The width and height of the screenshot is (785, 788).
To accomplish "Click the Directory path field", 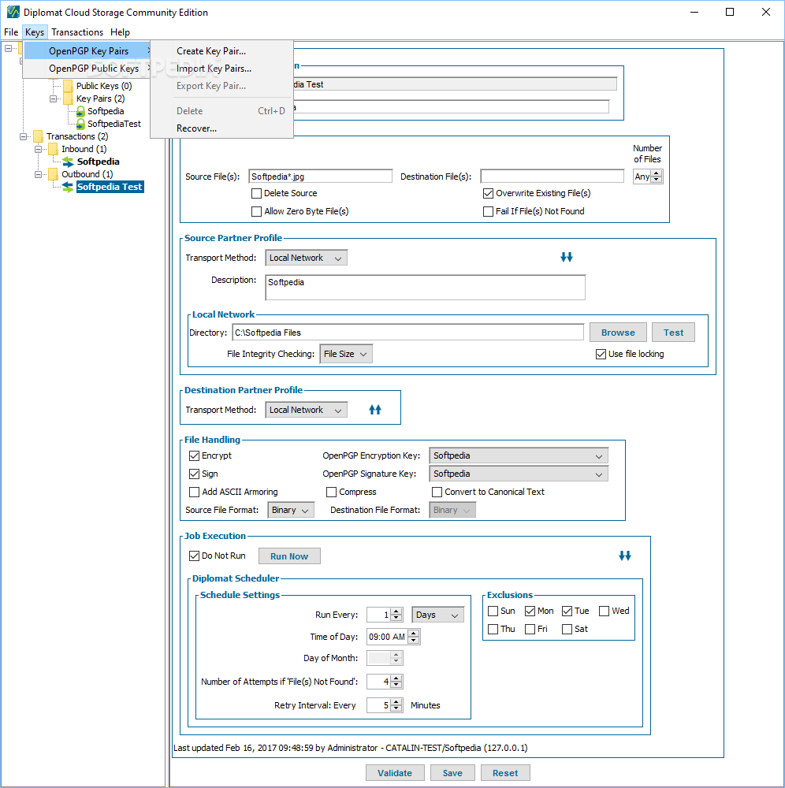I will coord(407,333).
